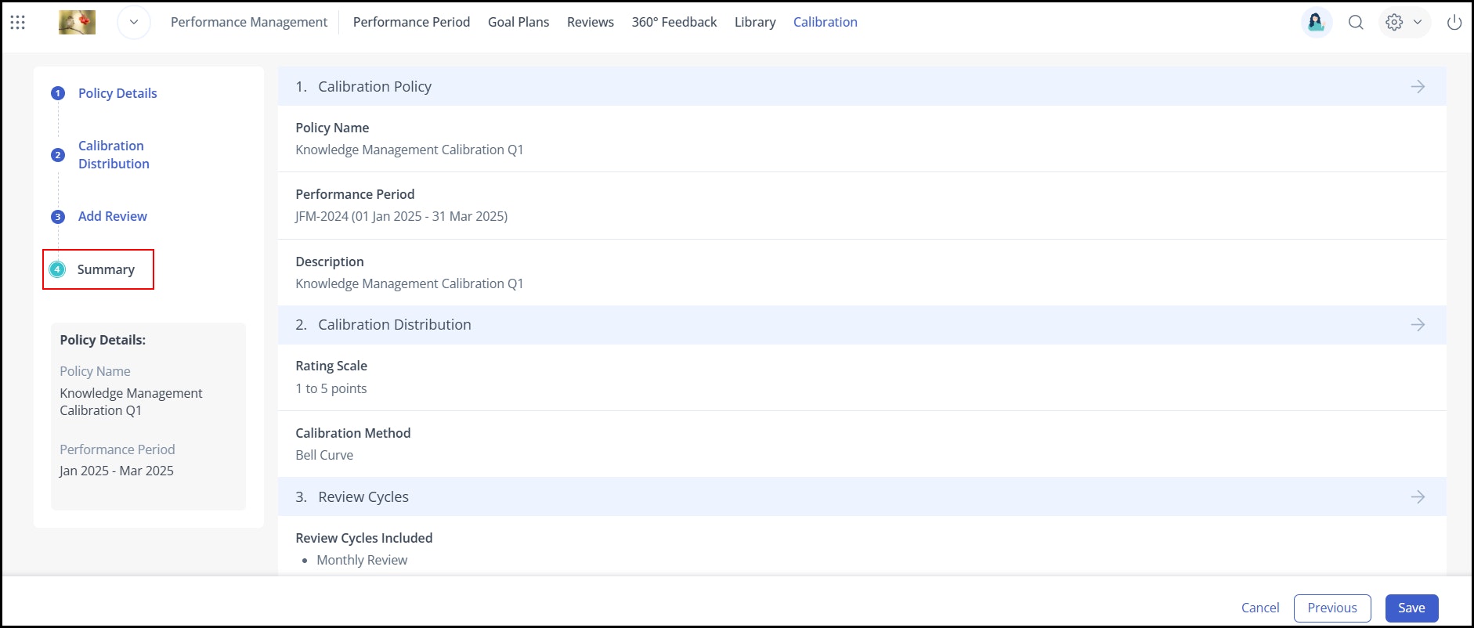The width and height of the screenshot is (1474, 628).
Task: Switch to Goal Plans tab
Action: click(518, 23)
